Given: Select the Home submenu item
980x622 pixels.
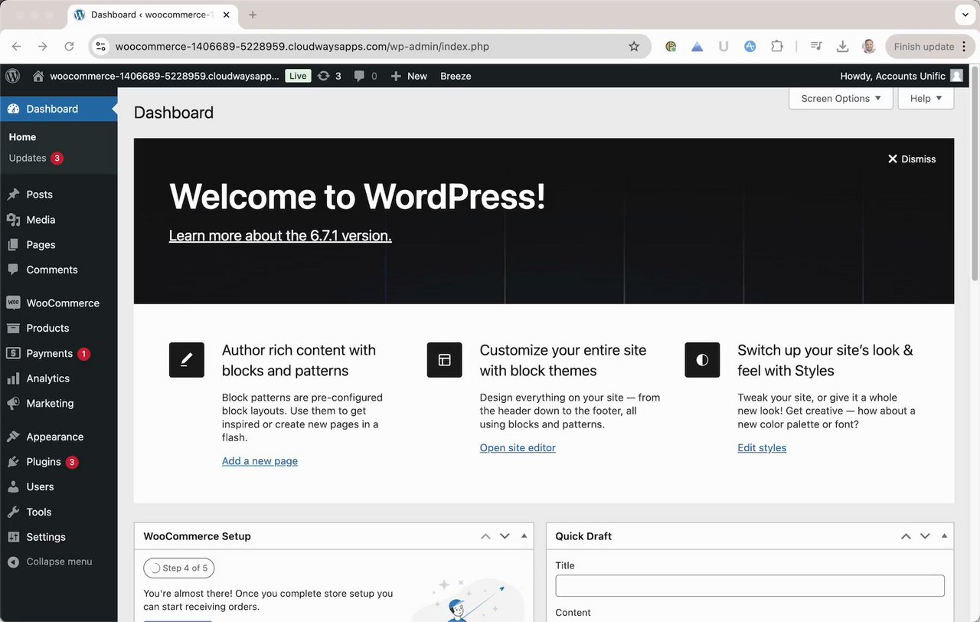Looking at the screenshot, I should tap(22, 137).
